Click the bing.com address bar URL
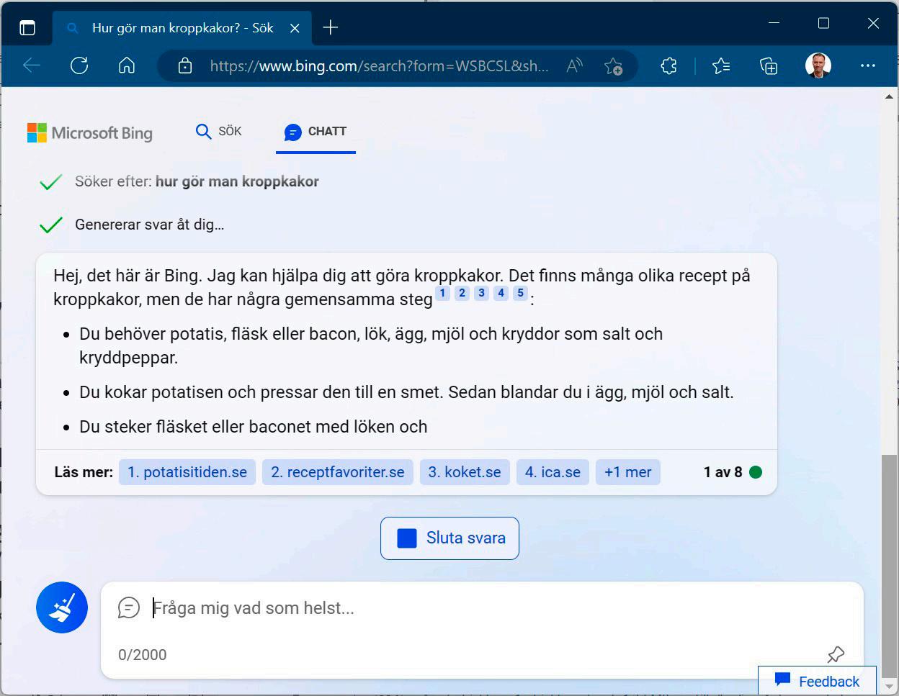899x696 pixels. [379, 66]
